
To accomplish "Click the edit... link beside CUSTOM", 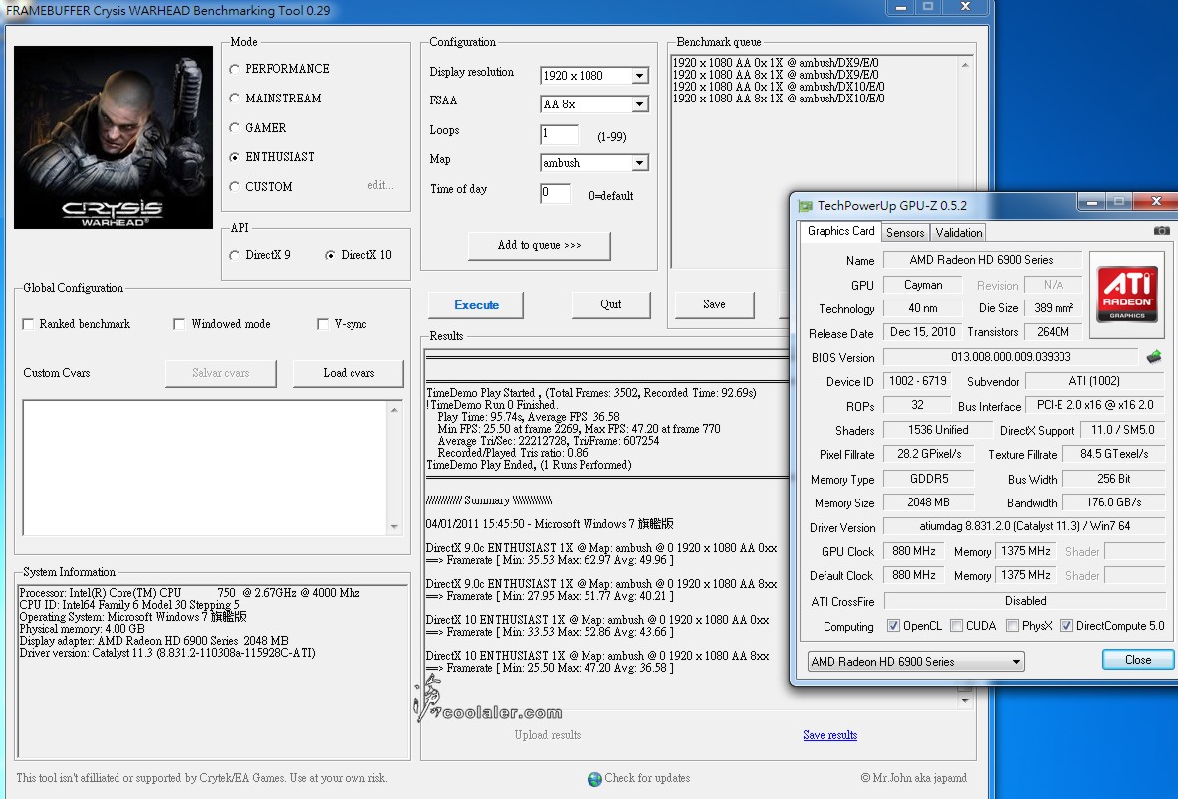I will [380, 185].
